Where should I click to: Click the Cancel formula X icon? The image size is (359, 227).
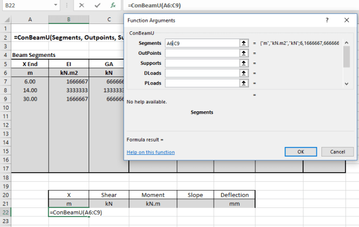(82, 6)
